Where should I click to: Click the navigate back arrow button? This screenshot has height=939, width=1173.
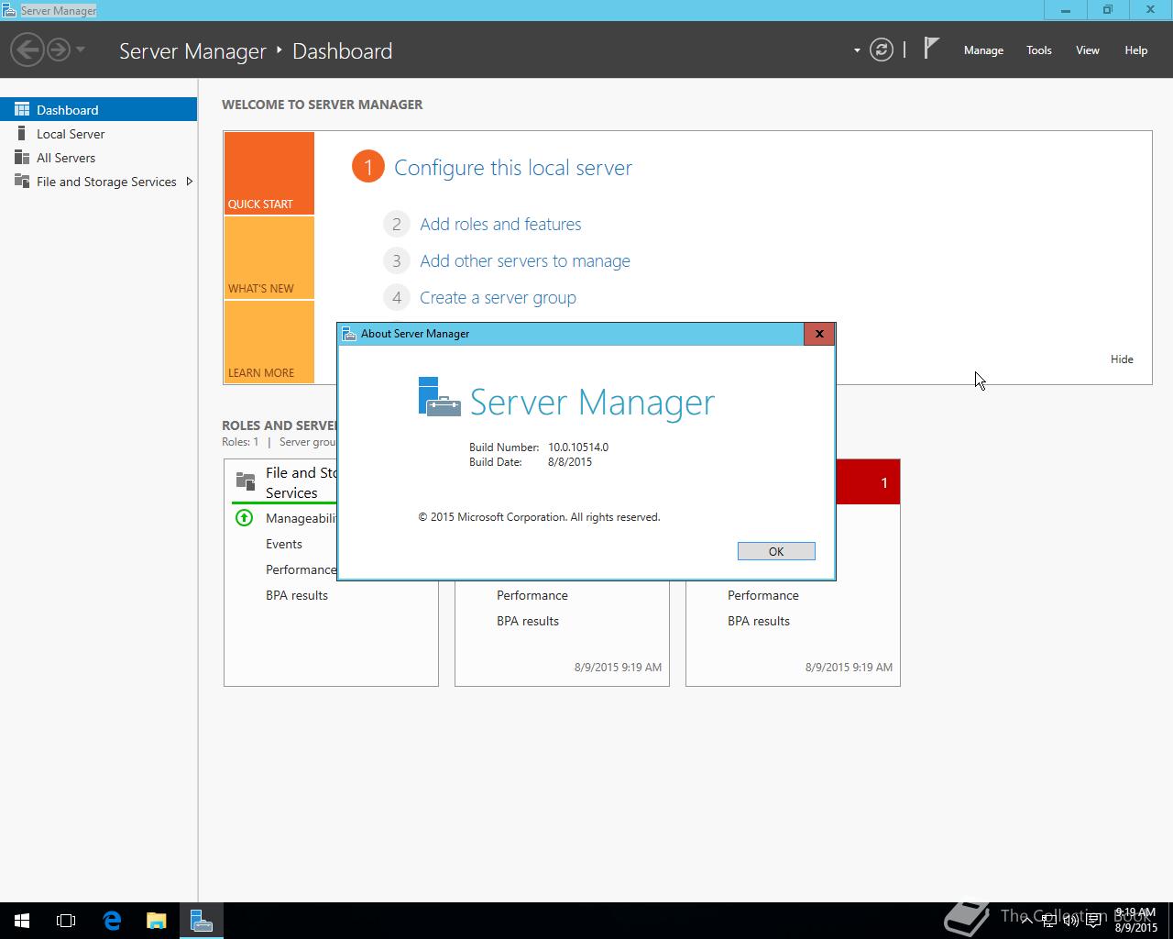pyautogui.click(x=27, y=50)
